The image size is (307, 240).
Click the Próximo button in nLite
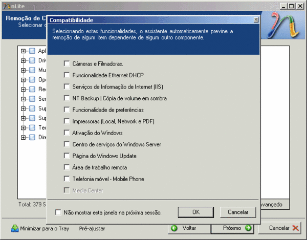coord(232,228)
